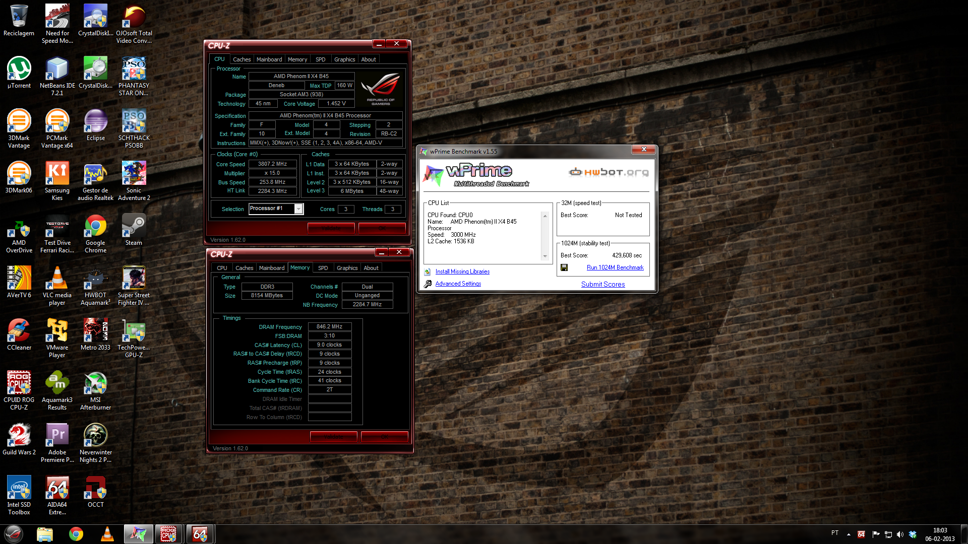Open Mainboard tab in top CPU-Z window
Screen dimensions: 968x544
coord(269,59)
